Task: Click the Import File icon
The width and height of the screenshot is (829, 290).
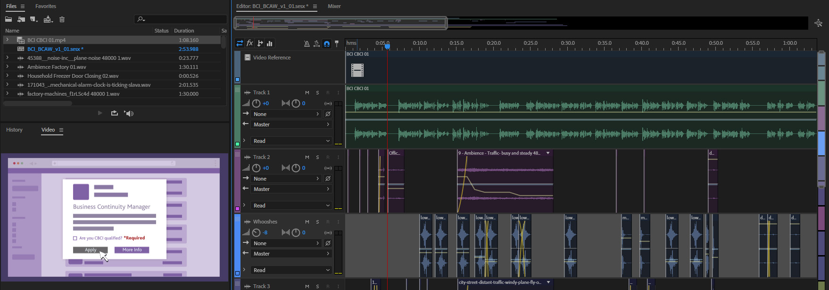Action: pyautogui.click(x=21, y=19)
